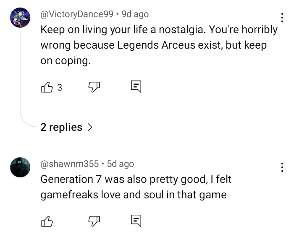Like the VictoryDance99 comment
Image resolution: width=302 pixels, height=234 pixels.
point(47,87)
